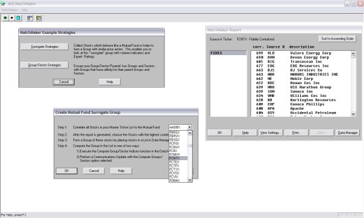Select the EOG Resources Inc row

click(301, 66)
